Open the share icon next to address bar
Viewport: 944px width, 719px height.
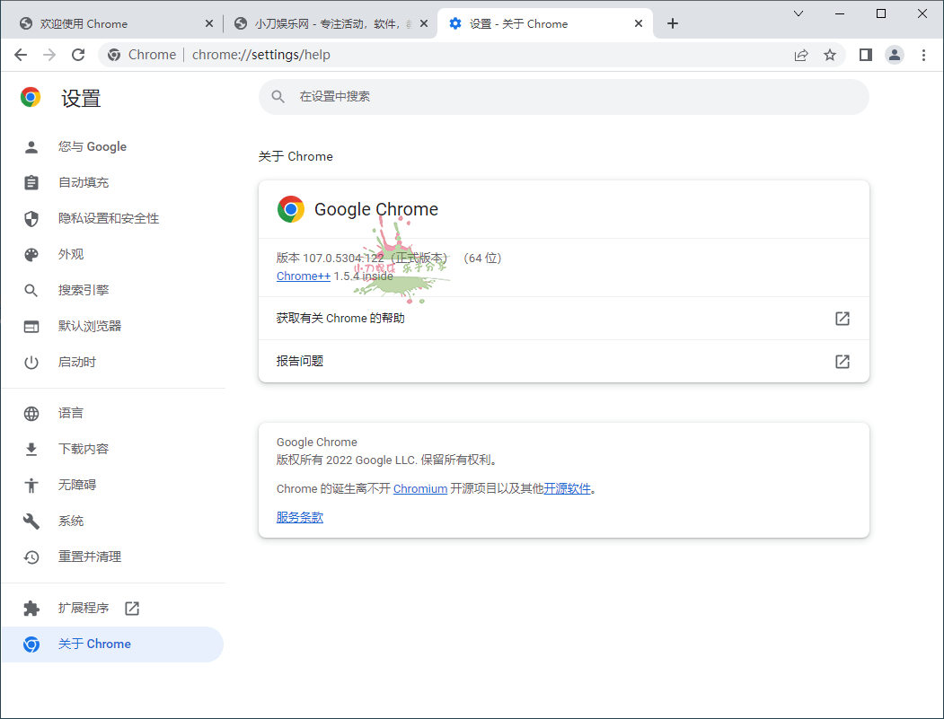coord(800,55)
